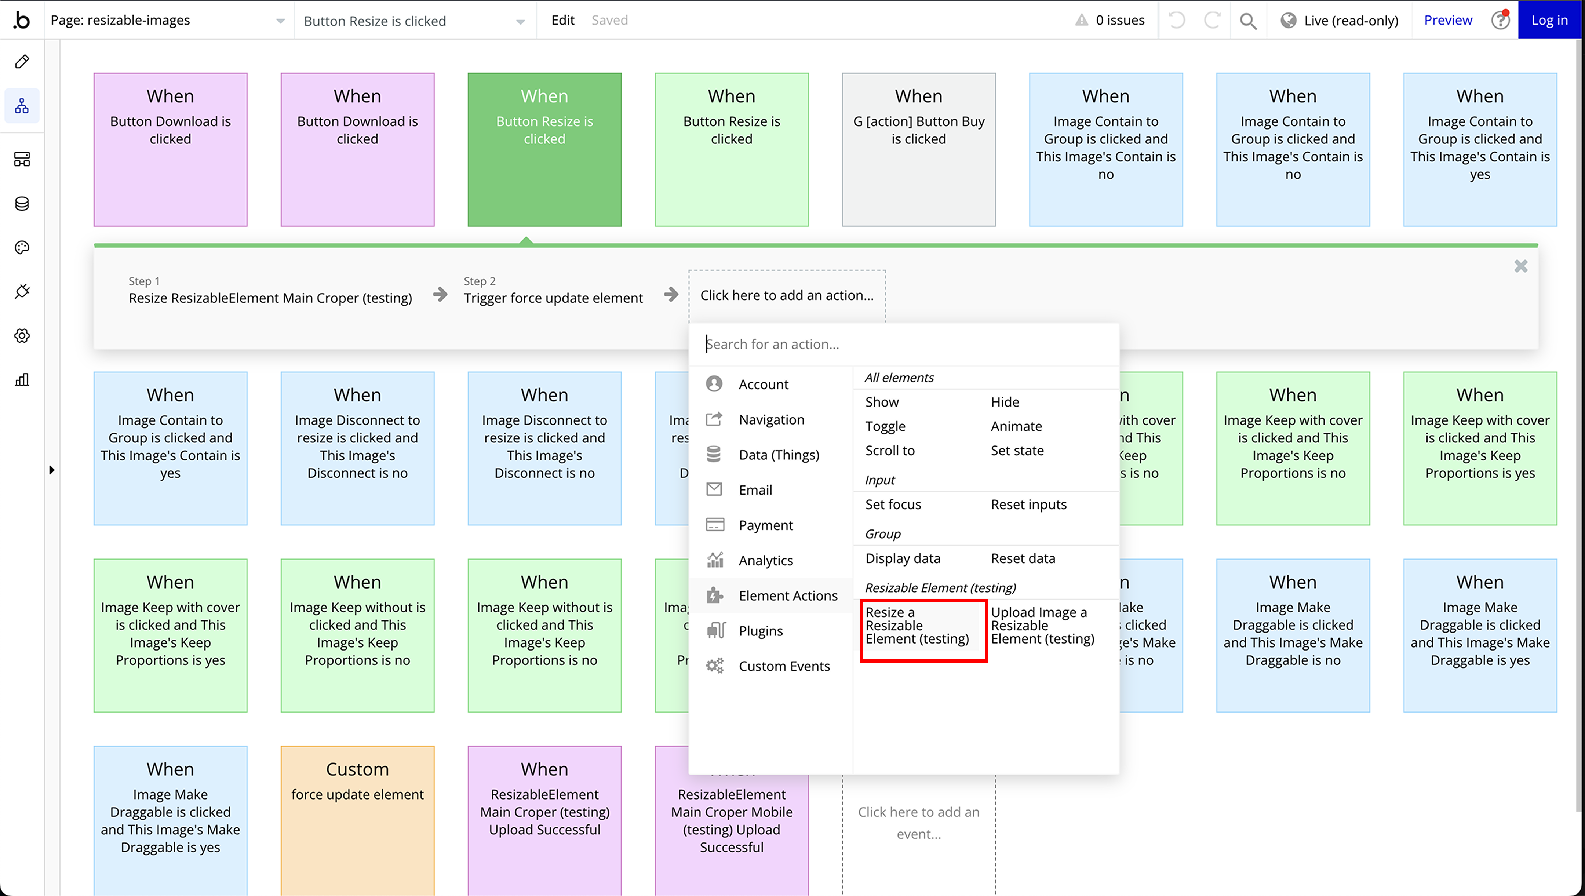The width and height of the screenshot is (1585, 896).
Task: Select Element Actions category
Action: tap(788, 595)
